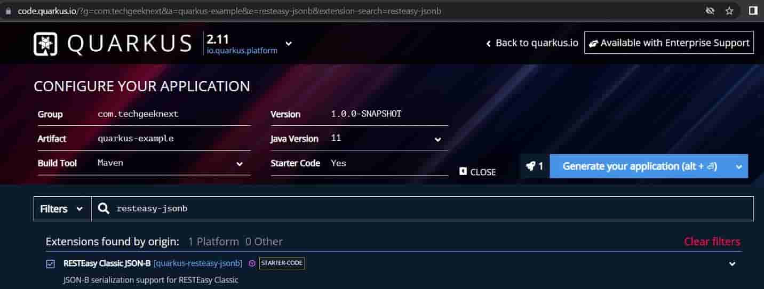Viewport: 764px width, 289px height.
Task: Uncheck RESTEasy Classic JSON-B extension checkbox
Action: click(50, 264)
